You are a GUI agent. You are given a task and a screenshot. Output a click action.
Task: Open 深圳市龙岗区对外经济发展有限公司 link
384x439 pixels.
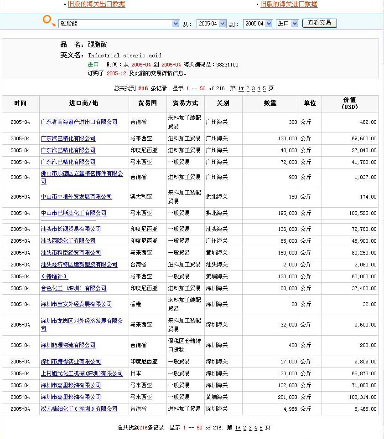pos(82,325)
